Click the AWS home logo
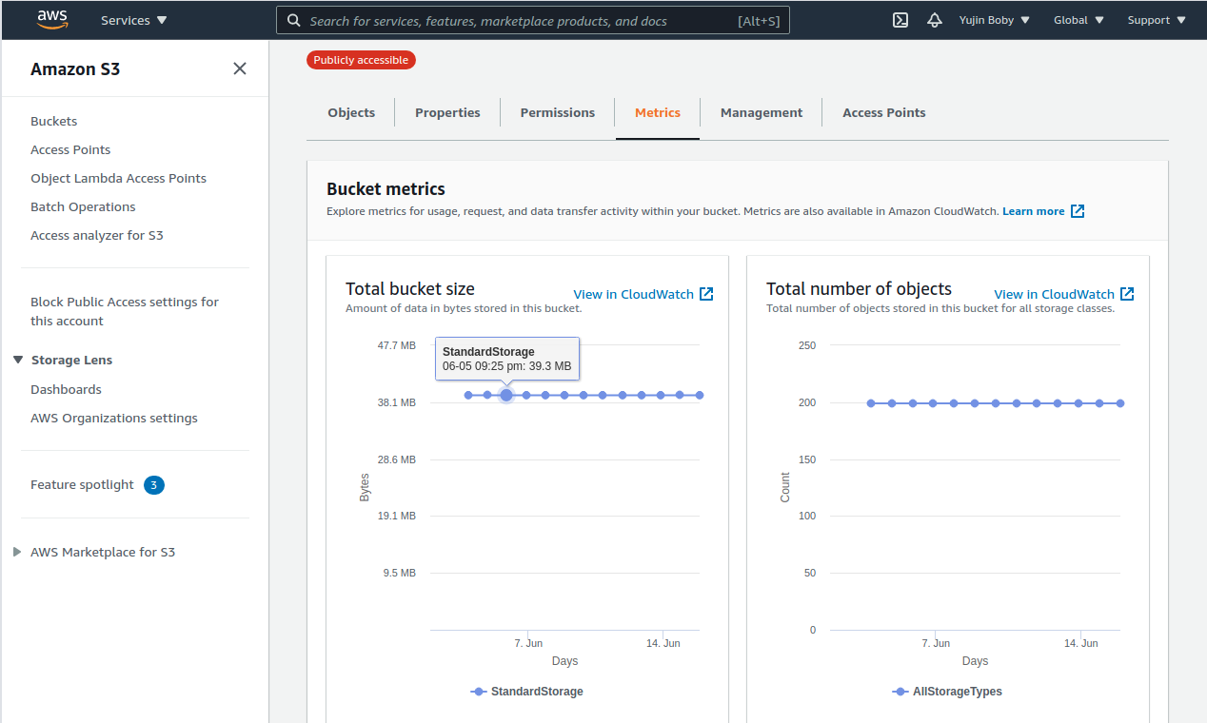This screenshot has width=1207, height=723. click(x=52, y=19)
